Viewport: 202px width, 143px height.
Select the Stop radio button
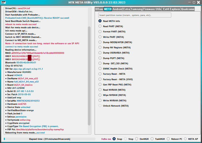pos(125,139)
